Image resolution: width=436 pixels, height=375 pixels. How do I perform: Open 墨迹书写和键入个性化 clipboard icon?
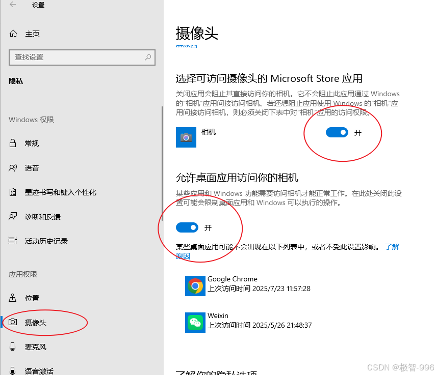pyautogui.click(x=13, y=192)
